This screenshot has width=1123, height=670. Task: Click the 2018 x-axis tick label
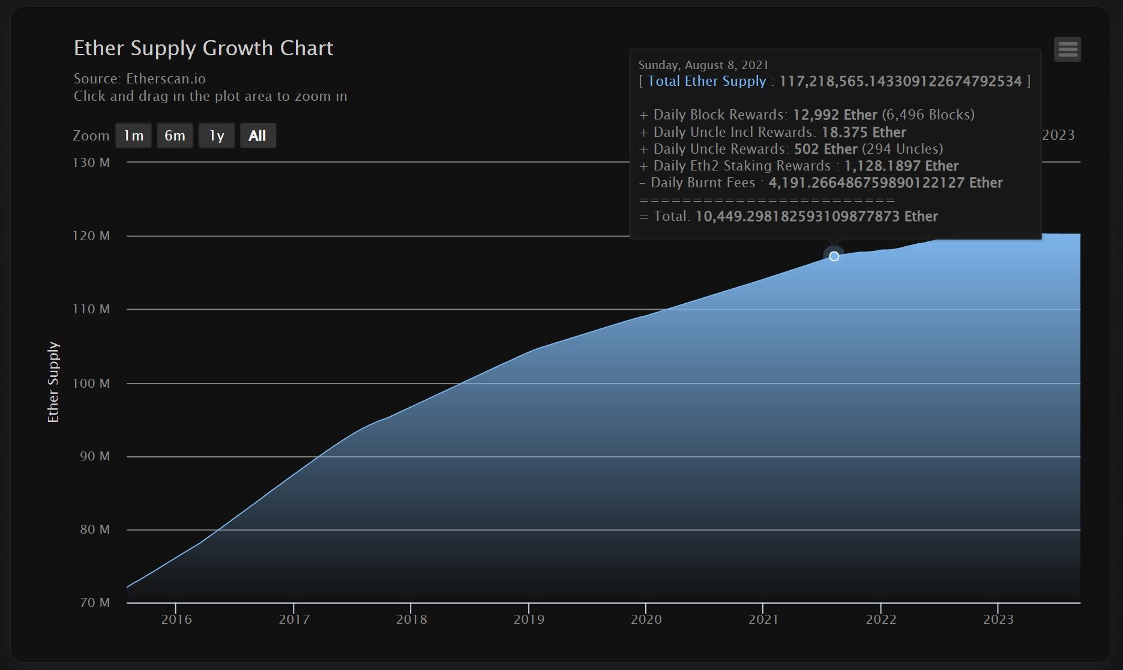411,620
